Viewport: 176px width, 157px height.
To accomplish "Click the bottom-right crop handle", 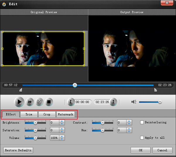I will tap(84, 65).
